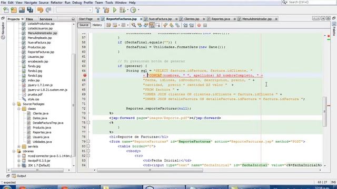The width and height of the screenshot is (337, 189).
Task: Toggle the Rectangular Selection icon
Action: point(158,25)
